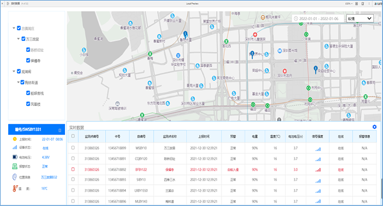383x206 pixels.
Task: Open the blue hexagon table settings icon
Action: [x=374, y=127]
